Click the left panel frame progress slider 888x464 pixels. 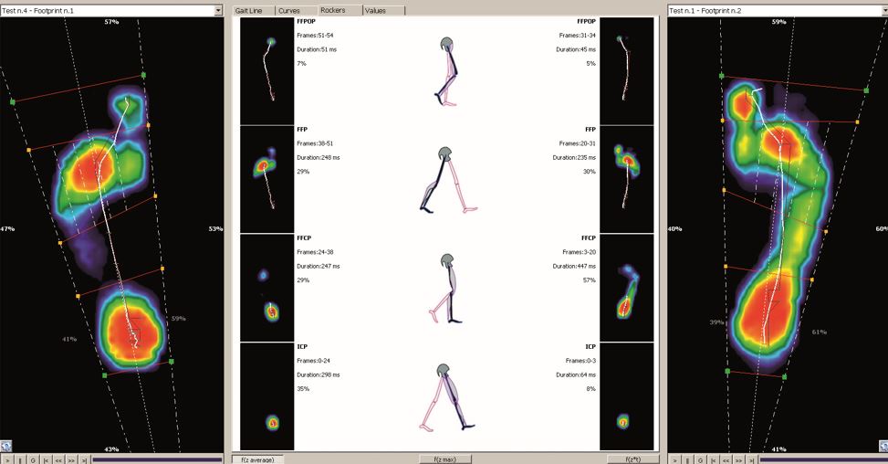pos(158,460)
